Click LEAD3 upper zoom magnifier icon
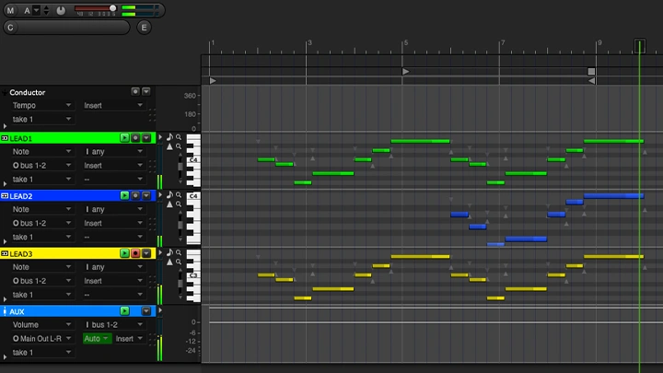The width and height of the screenshot is (663, 373). (x=179, y=252)
